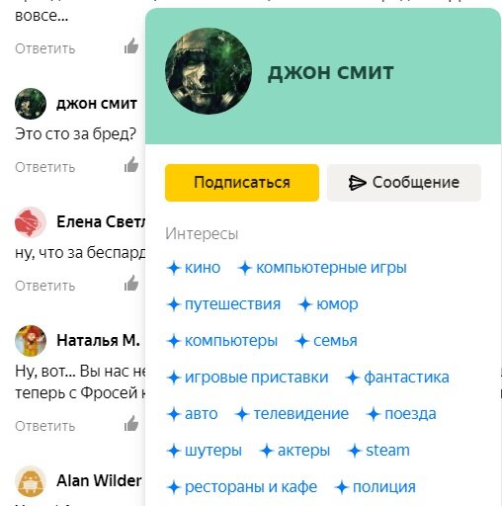Open the 'компьютерные игры' interest tag

tap(322, 268)
